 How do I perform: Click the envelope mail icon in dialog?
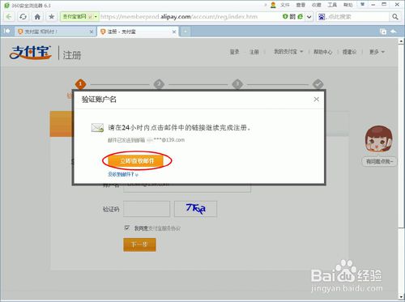coord(97,128)
